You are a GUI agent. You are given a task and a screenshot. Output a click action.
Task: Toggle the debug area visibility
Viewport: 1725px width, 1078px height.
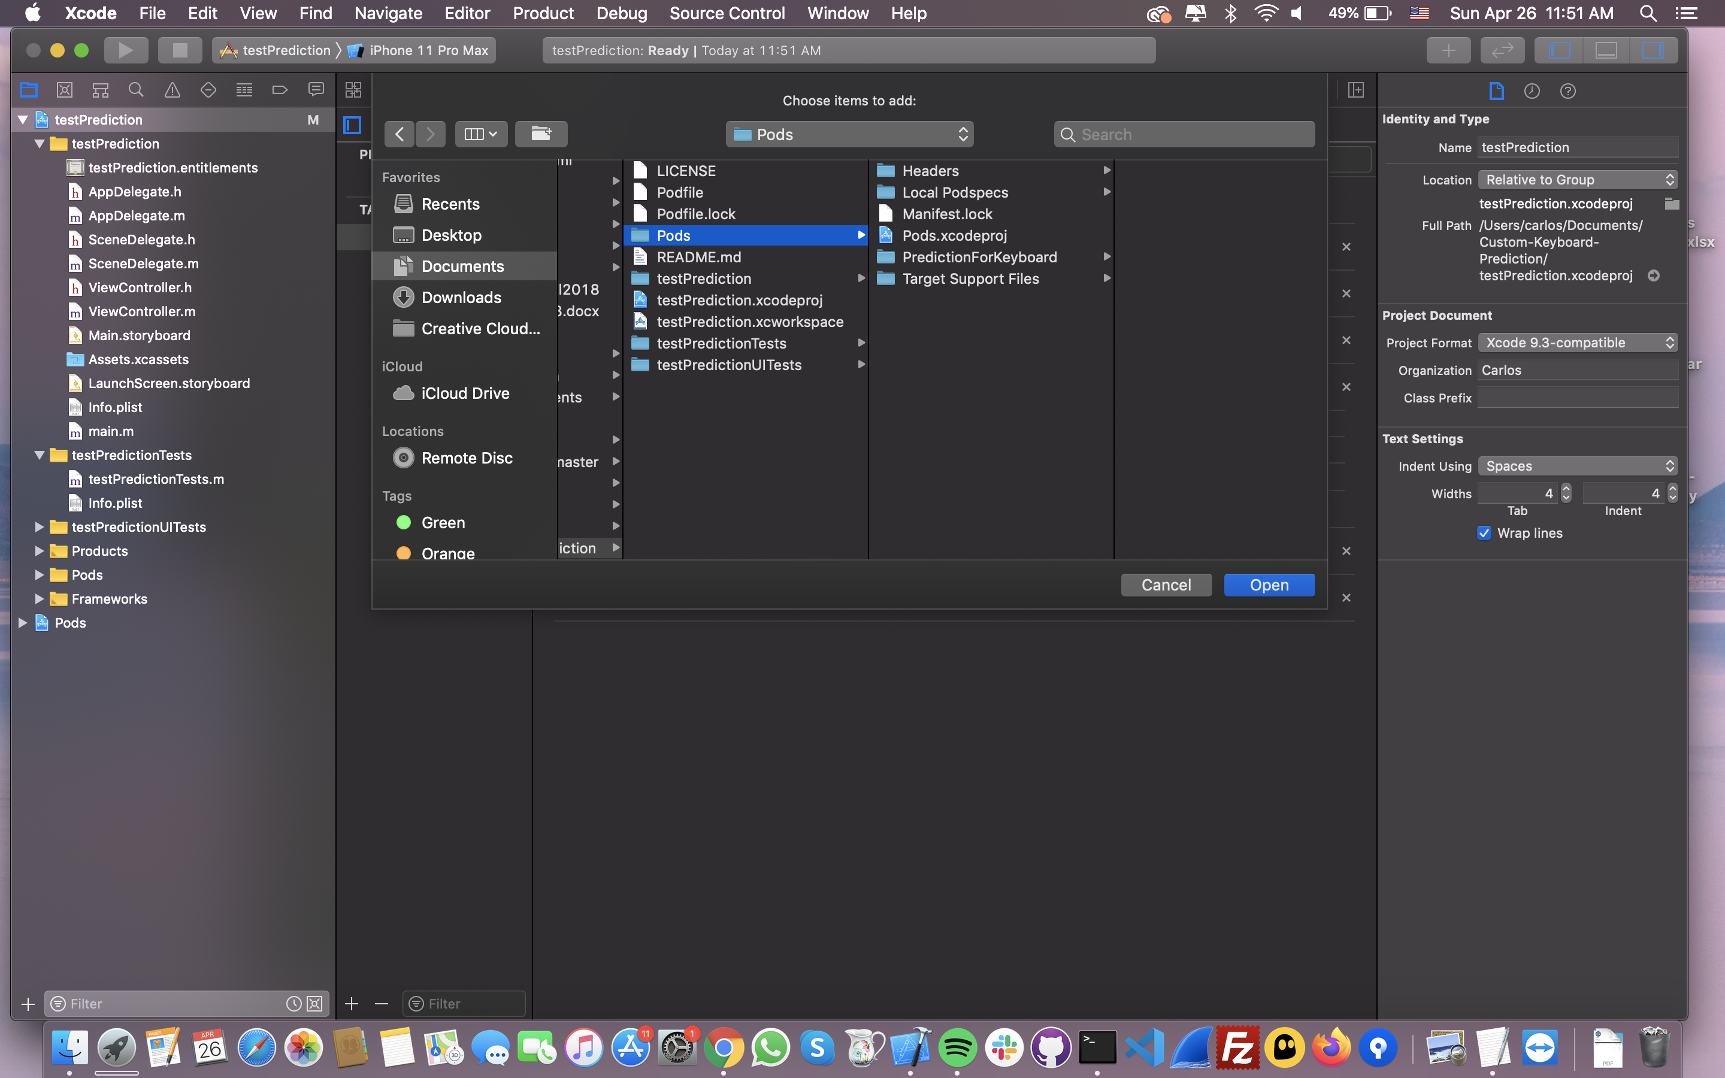(1606, 50)
